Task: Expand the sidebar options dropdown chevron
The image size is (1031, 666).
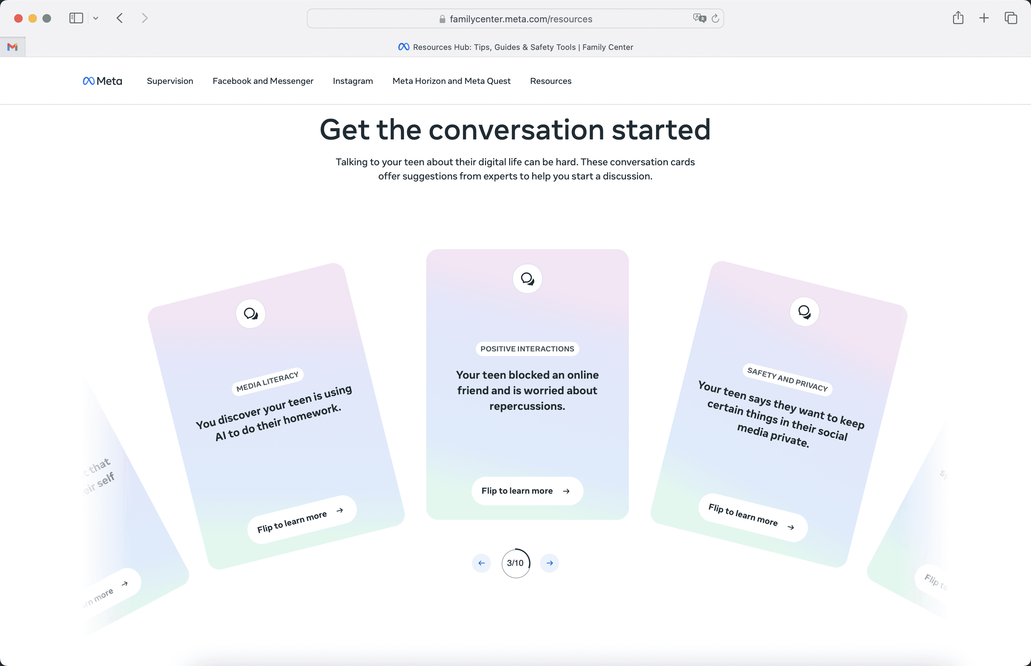Action: click(96, 18)
